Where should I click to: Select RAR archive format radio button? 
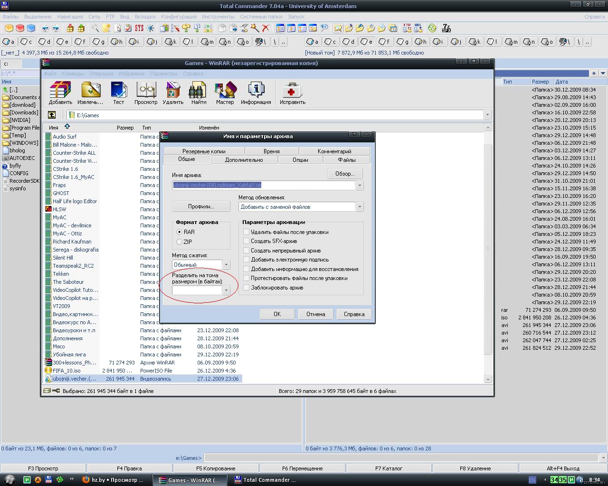click(x=179, y=232)
